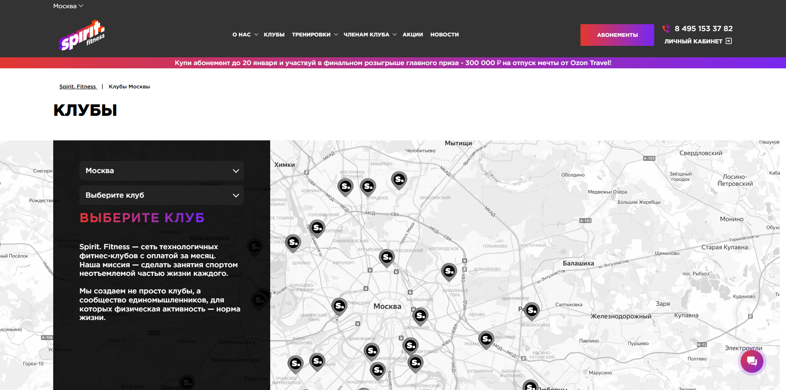Expand the О НАС menu
Viewport: 786px width, 390px height.
(245, 35)
